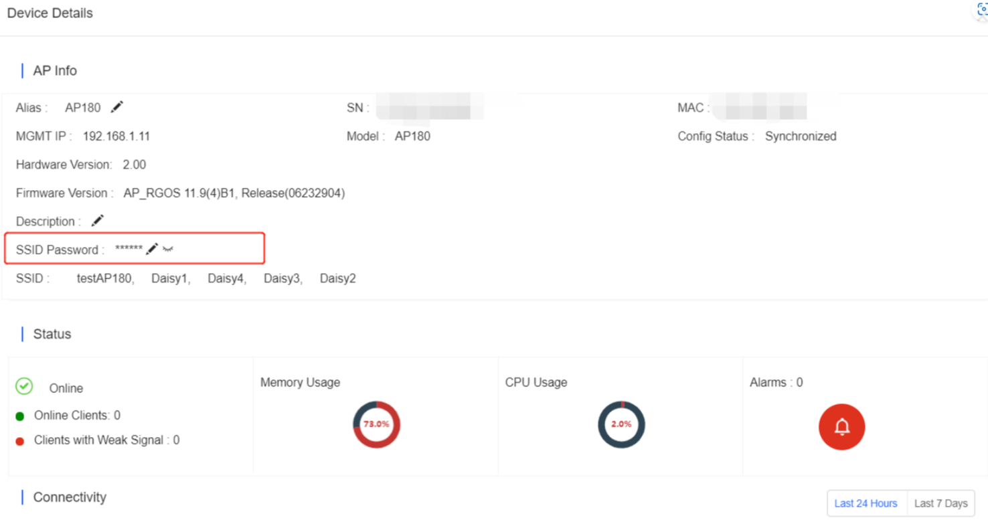
Task: Click the Synchronized config status value
Action: 801,137
